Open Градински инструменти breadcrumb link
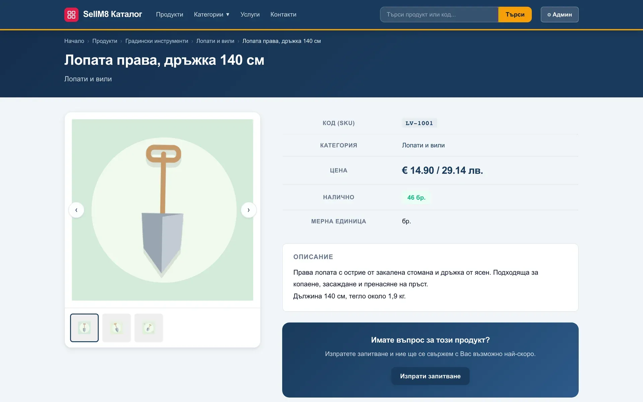 point(157,41)
